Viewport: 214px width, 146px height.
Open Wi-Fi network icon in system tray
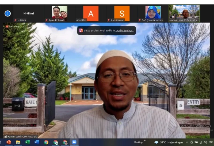tap(201, 142)
